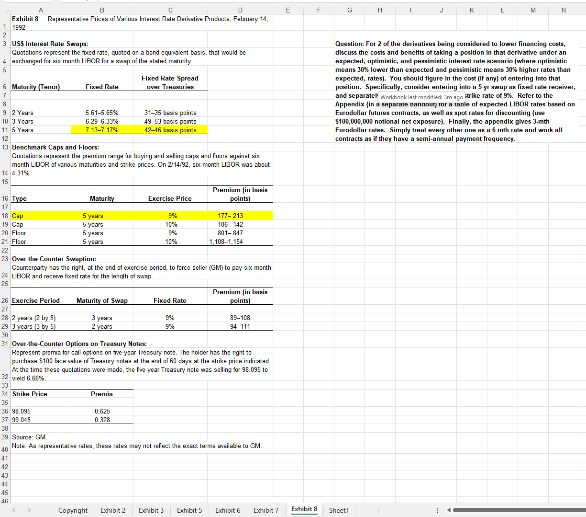
Task: Click the 'Over-the-Counter Swaption:' heading
Action: (x=54, y=259)
